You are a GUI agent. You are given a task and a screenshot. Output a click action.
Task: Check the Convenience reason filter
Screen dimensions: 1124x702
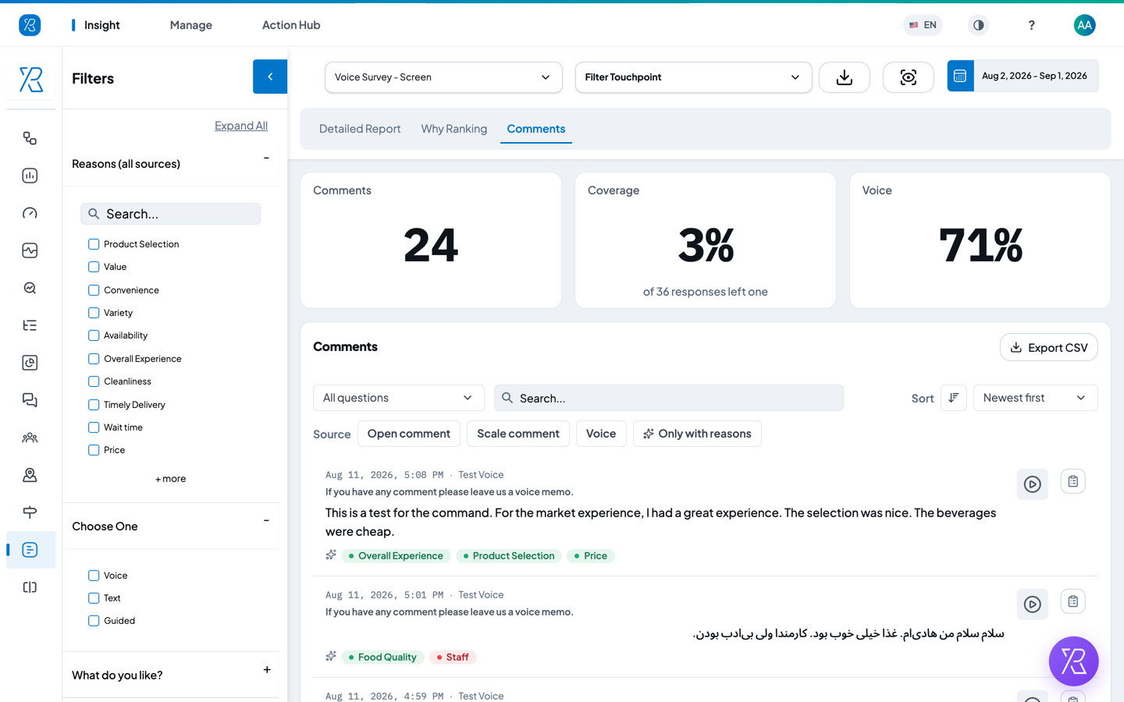[94, 290]
